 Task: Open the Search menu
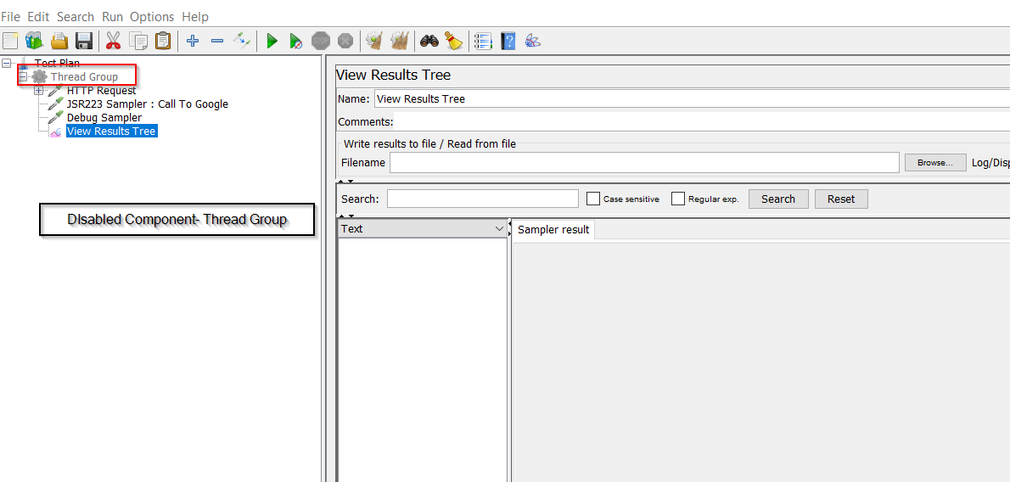(x=76, y=17)
